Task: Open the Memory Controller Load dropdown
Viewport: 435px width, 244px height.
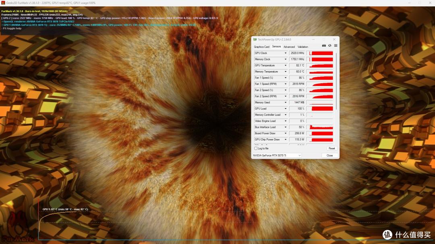Action: [x=286, y=115]
